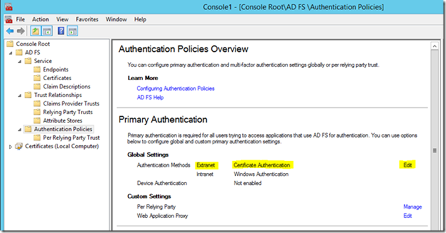Open the File menu
The height and width of the screenshot is (233, 446).
click(20, 20)
